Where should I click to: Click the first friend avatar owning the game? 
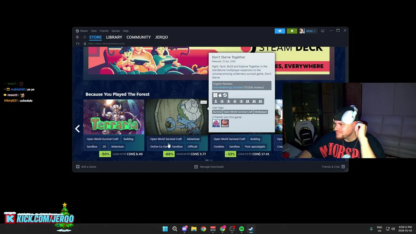coord(216,123)
